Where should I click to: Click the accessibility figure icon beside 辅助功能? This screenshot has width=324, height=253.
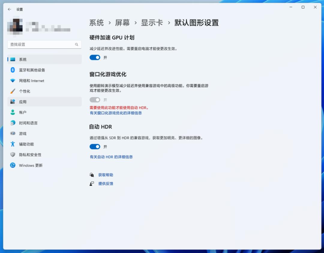coord(13,144)
